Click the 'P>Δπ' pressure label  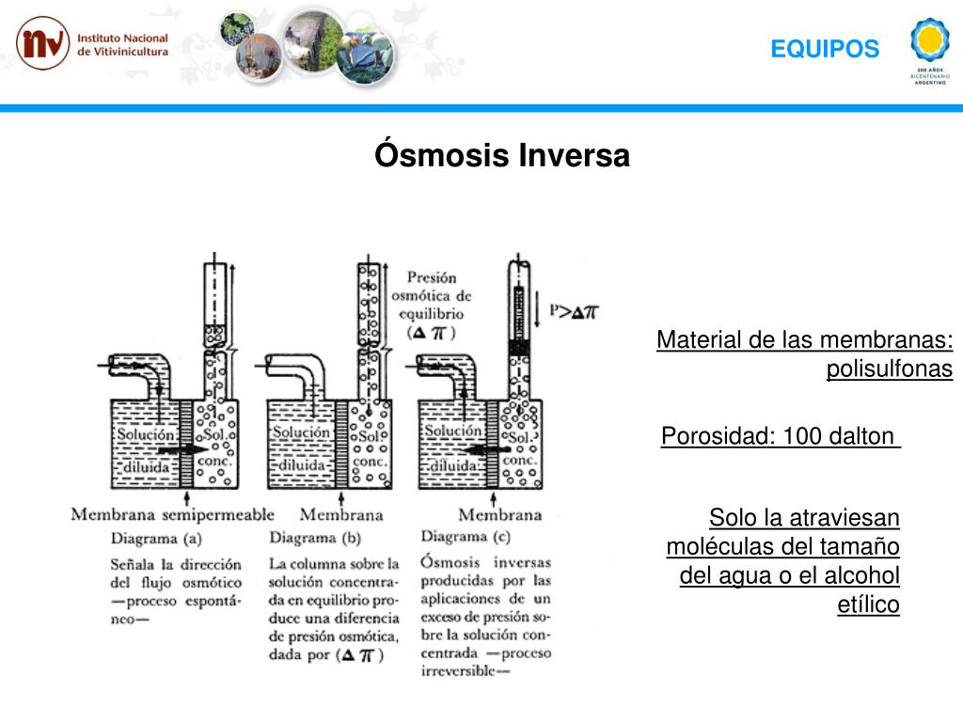pos(574,311)
